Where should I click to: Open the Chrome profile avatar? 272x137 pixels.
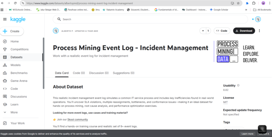(263, 3)
